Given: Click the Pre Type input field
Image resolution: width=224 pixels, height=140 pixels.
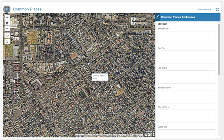Looking at the screenshot, I should pos(186,77).
